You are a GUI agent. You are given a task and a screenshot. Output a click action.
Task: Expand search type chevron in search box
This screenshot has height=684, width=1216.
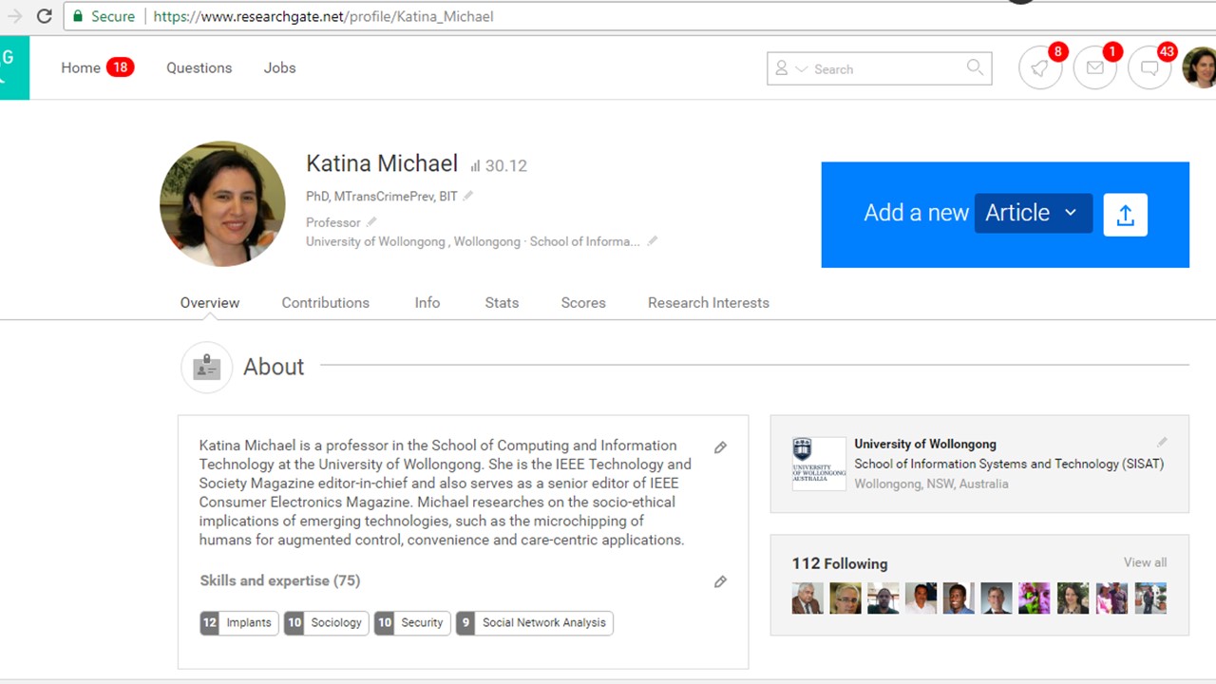pos(801,69)
